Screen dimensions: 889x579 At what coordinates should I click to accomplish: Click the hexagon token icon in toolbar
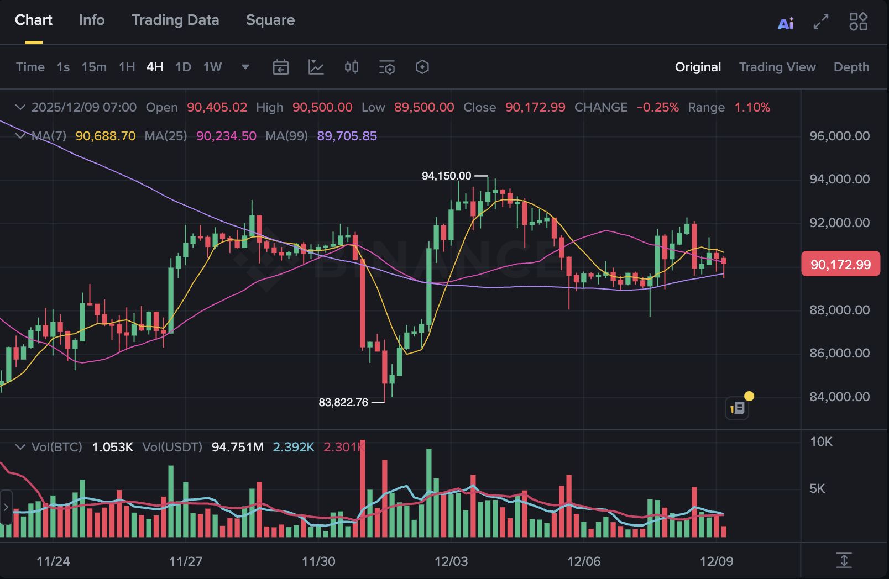pos(422,67)
